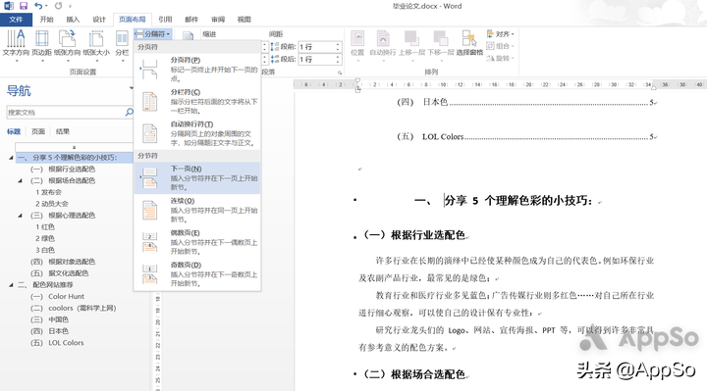
Task: Go to (一) Color Hunt heading
Action: click(57, 297)
